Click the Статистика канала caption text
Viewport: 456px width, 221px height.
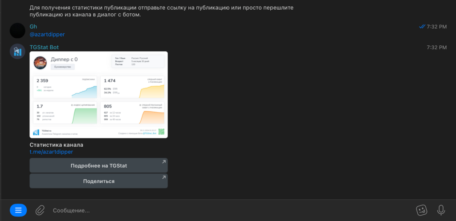click(57, 145)
